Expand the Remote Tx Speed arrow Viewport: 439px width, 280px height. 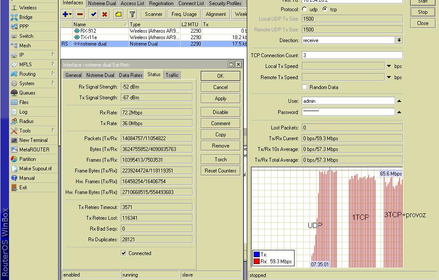(x=389, y=77)
